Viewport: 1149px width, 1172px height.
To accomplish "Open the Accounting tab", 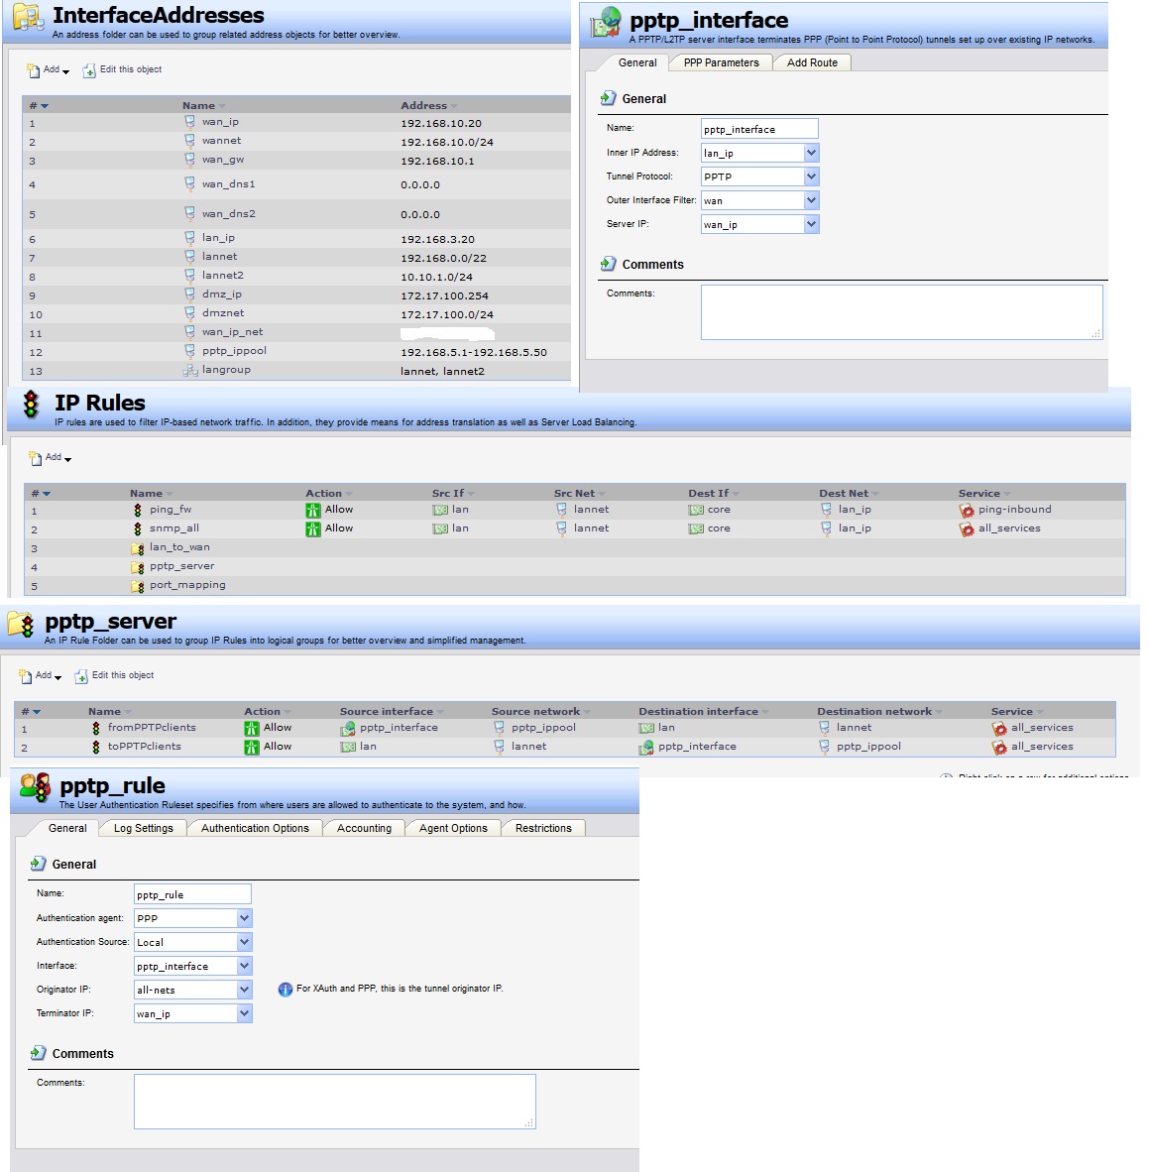I will click(x=364, y=828).
